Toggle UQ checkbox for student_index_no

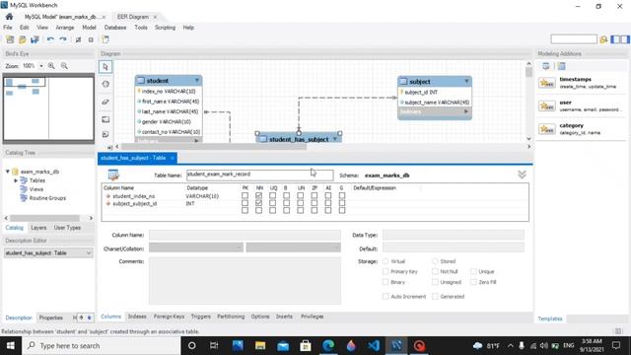pyautogui.click(x=272, y=196)
